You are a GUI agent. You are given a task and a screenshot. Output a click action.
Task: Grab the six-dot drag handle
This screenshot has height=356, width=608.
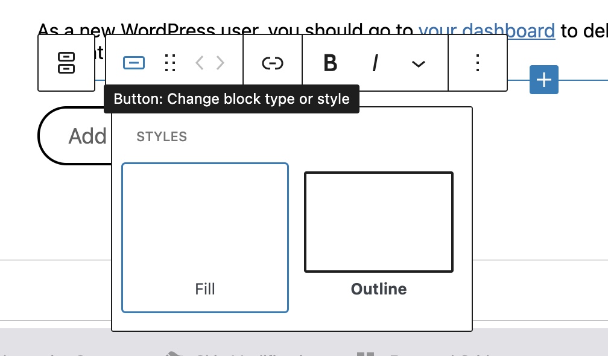[170, 63]
